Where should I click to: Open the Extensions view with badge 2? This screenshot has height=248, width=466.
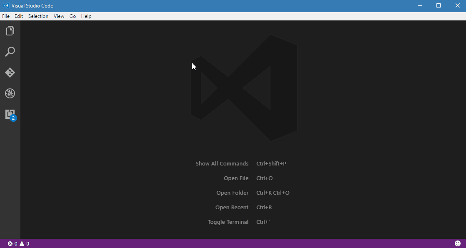[11, 115]
